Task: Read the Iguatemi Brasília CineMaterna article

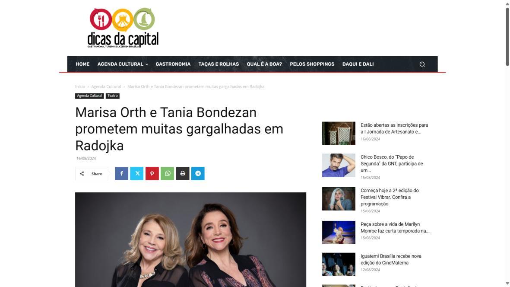Action: click(391, 259)
